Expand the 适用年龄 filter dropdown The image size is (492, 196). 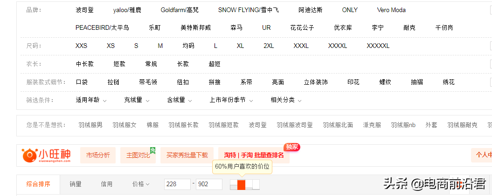(x=91, y=100)
